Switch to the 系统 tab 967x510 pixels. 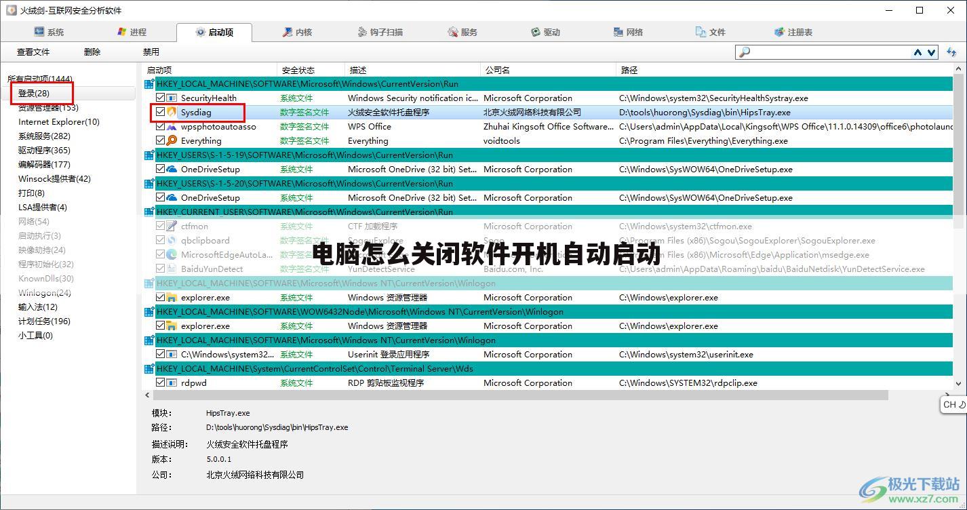(48, 32)
